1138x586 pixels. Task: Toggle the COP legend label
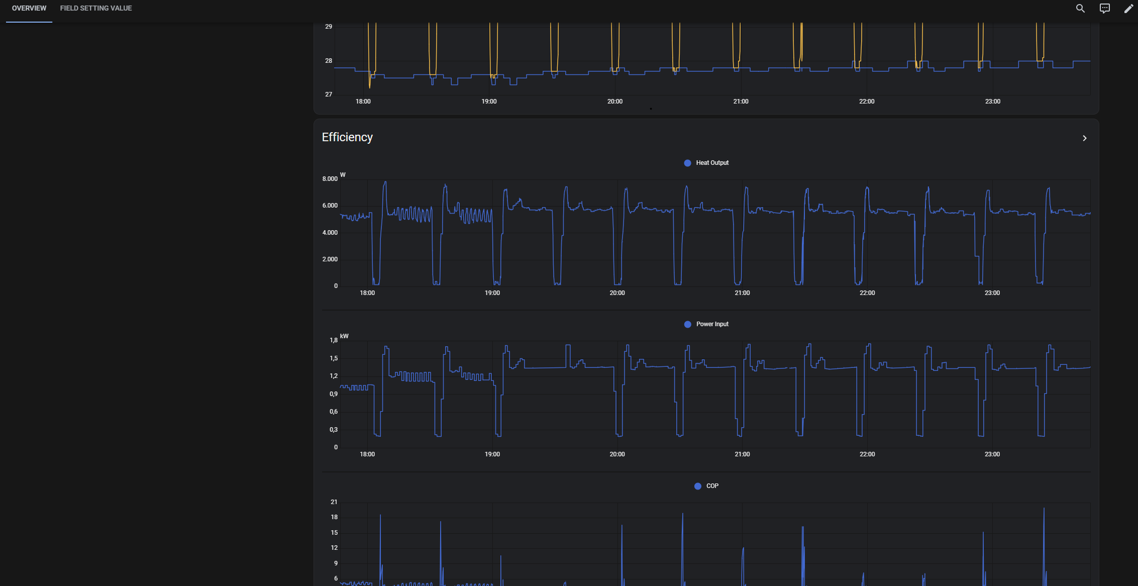[x=712, y=486]
